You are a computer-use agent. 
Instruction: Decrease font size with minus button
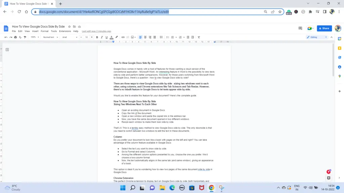pyautogui.click(x=81, y=37)
